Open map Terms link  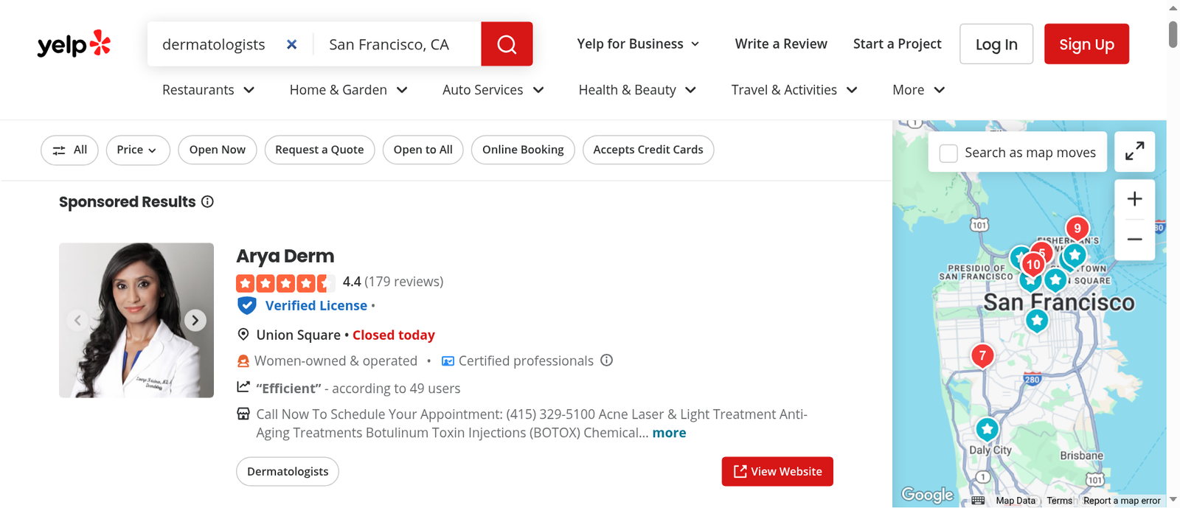[x=1060, y=501]
